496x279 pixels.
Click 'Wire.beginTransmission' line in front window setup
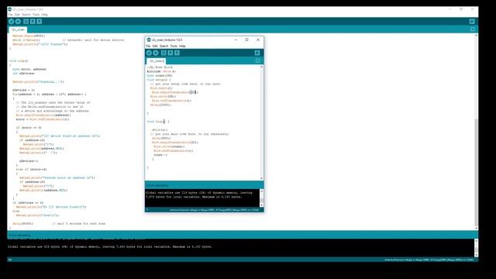tap(174, 92)
